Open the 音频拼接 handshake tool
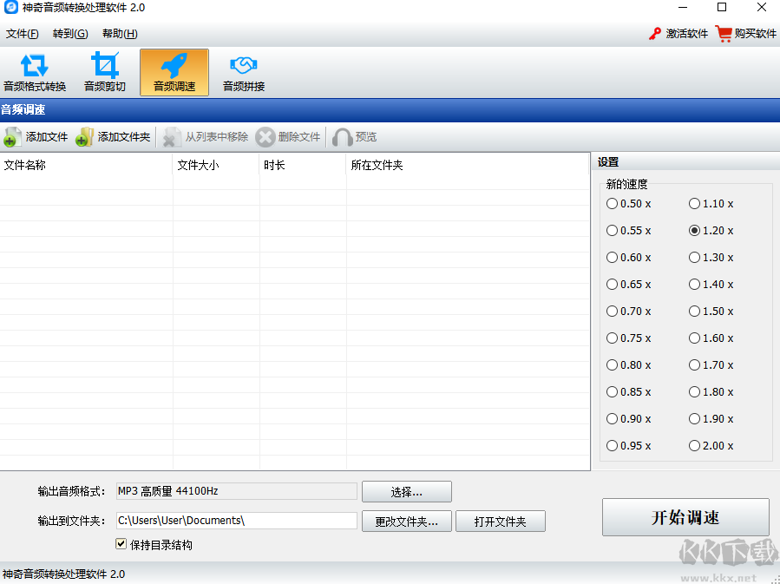The width and height of the screenshot is (780, 584). point(243,73)
